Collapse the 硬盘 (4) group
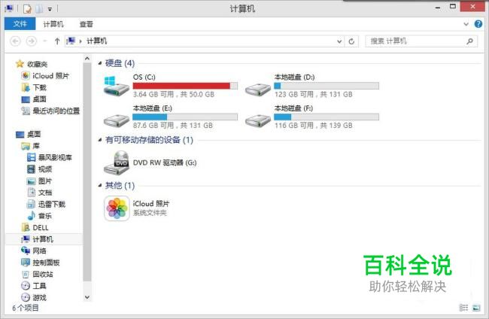 tap(100, 63)
